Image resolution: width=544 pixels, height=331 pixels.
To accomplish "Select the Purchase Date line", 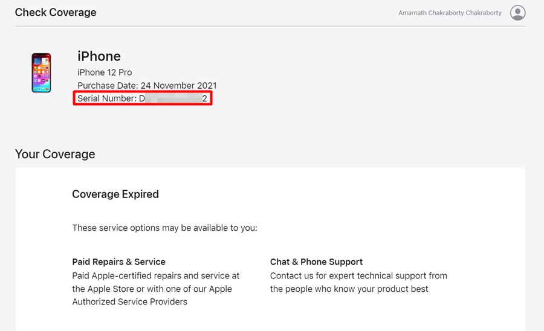I will (x=147, y=86).
